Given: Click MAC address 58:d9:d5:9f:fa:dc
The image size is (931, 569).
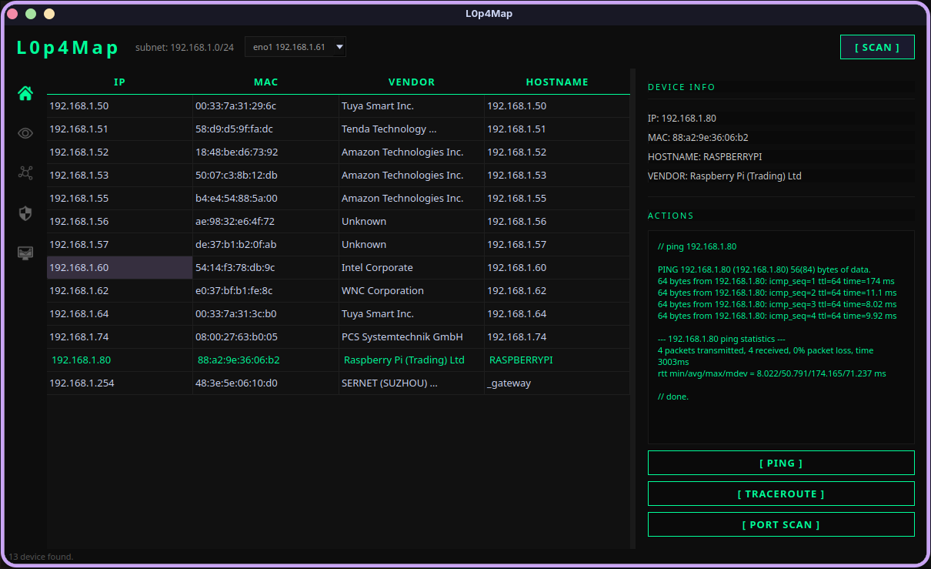Looking at the screenshot, I should pyautogui.click(x=265, y=129).
